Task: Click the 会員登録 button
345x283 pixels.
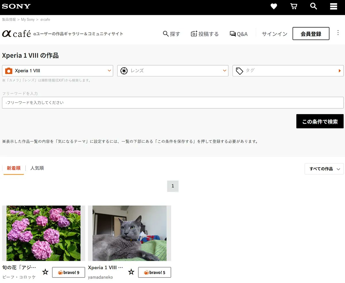Action: tap(311, 34)
